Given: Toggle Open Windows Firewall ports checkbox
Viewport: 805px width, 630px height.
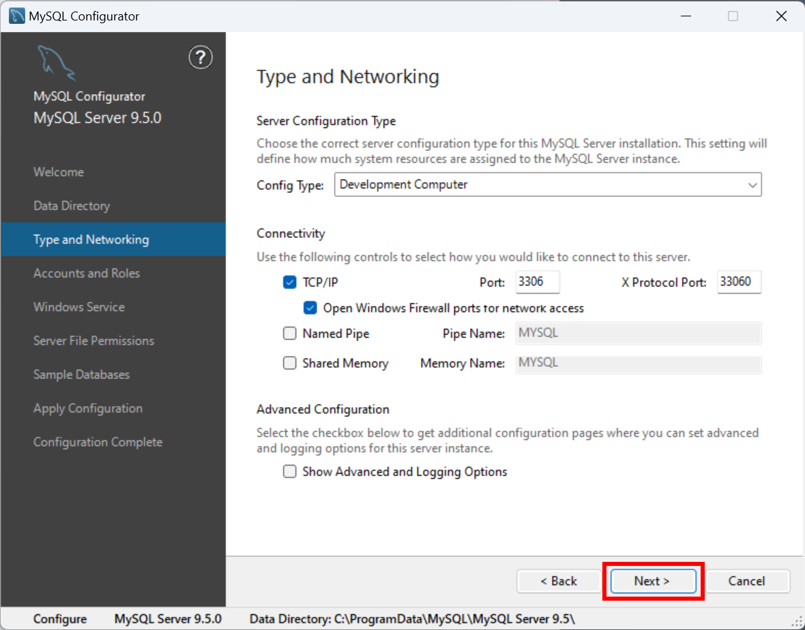Looking at the screenshot, I should (x=310, y=307).
